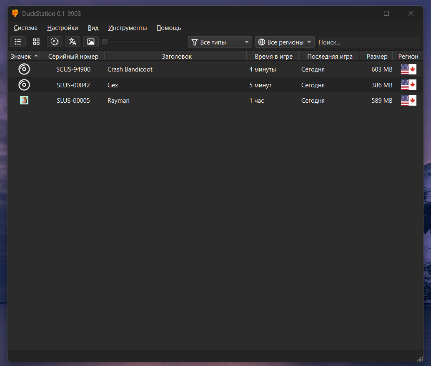
Task: Close the DuckStation window
Action: [411, 13]
